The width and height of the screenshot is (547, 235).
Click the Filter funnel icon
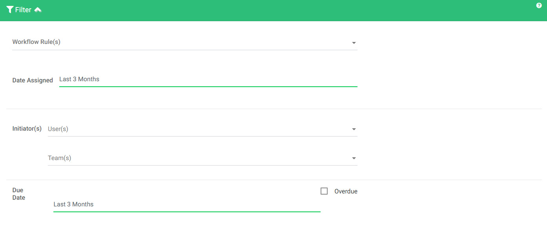point(10,9)
